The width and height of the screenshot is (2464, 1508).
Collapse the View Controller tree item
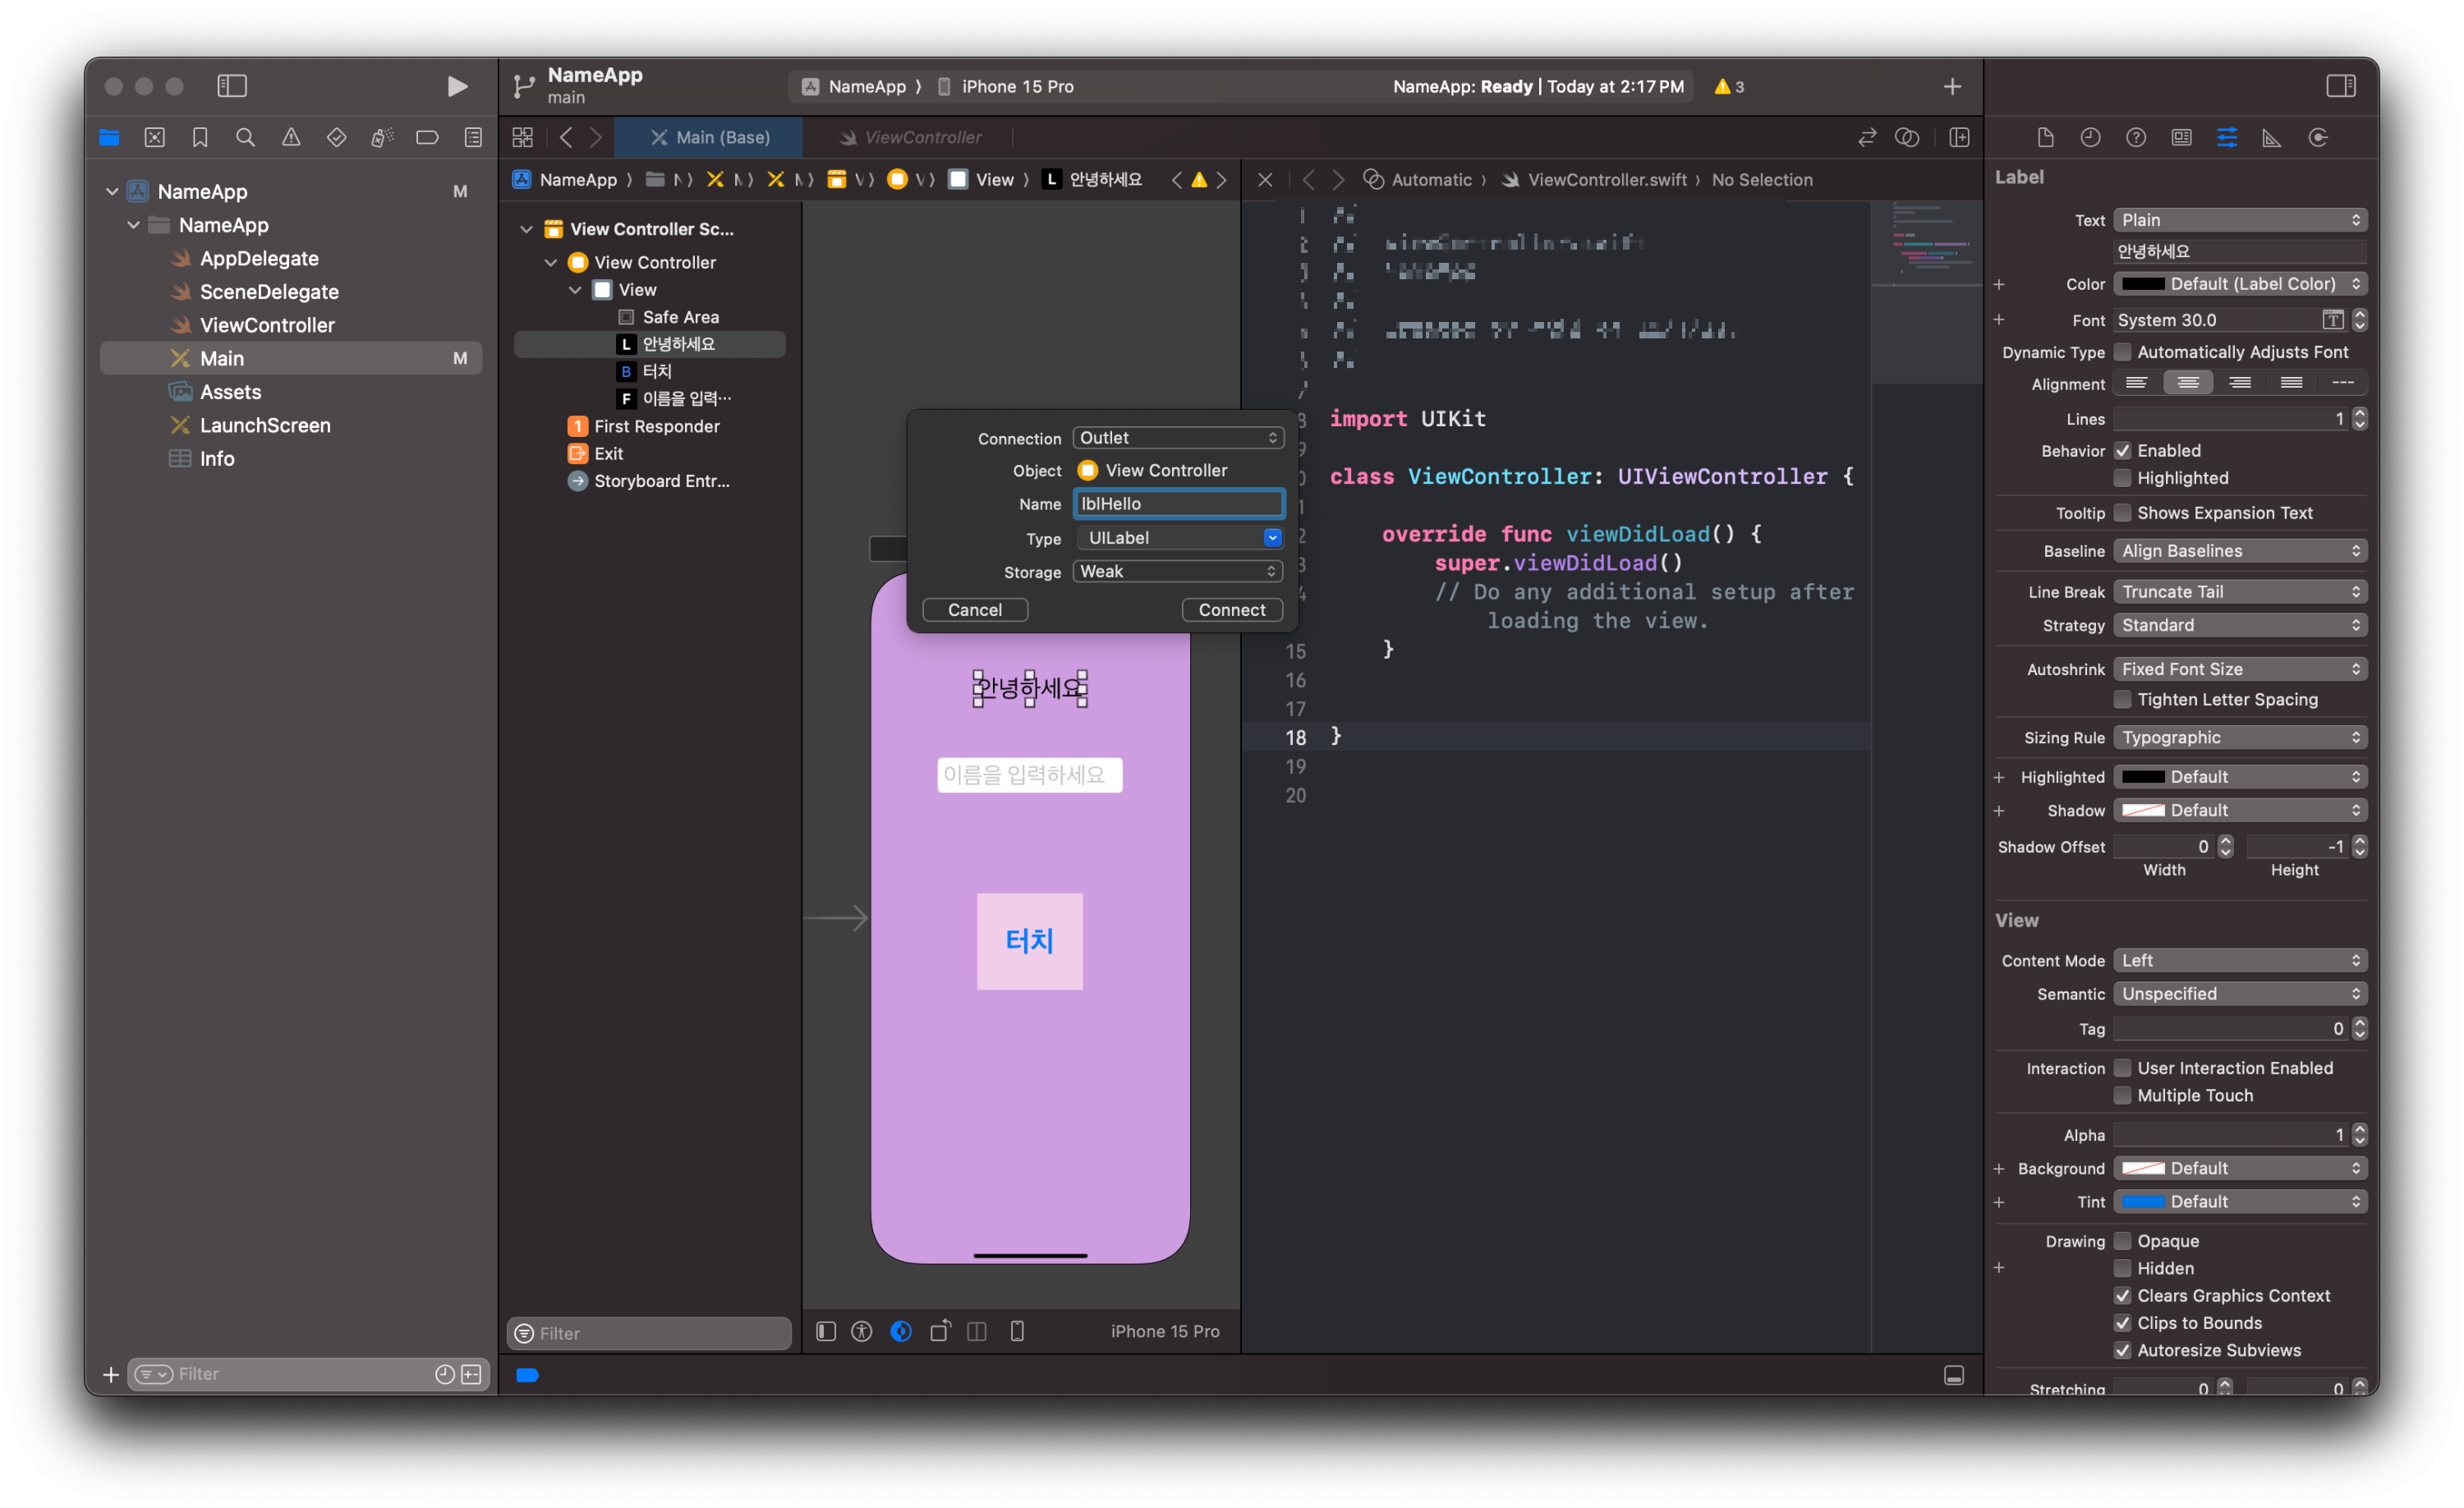click(550, 262)
